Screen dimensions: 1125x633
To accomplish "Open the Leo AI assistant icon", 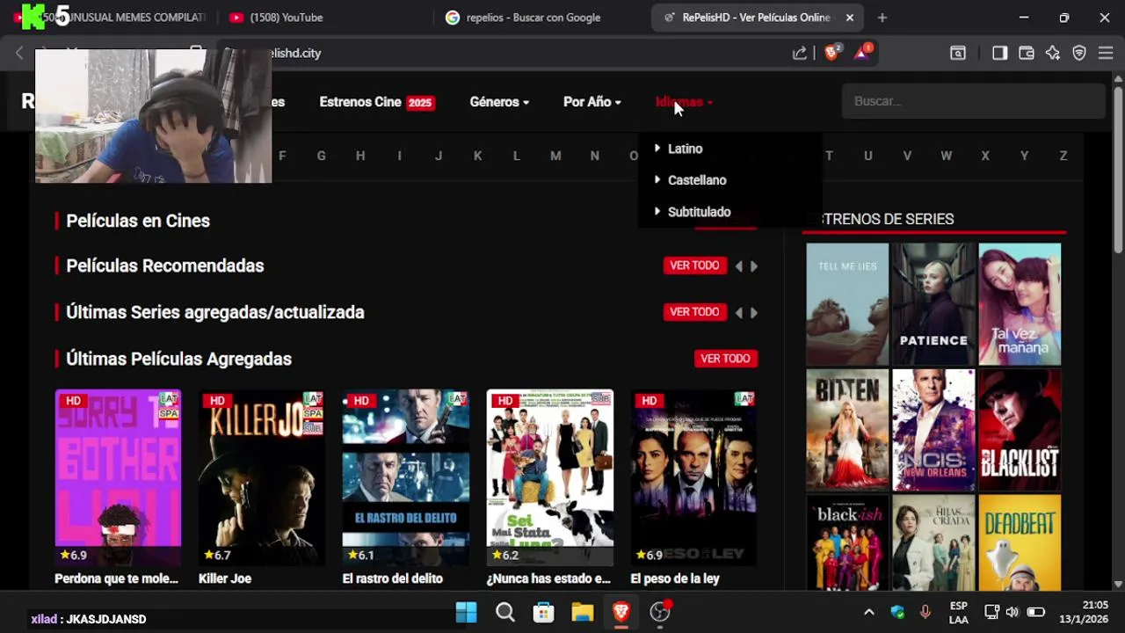I will 1052,53.
